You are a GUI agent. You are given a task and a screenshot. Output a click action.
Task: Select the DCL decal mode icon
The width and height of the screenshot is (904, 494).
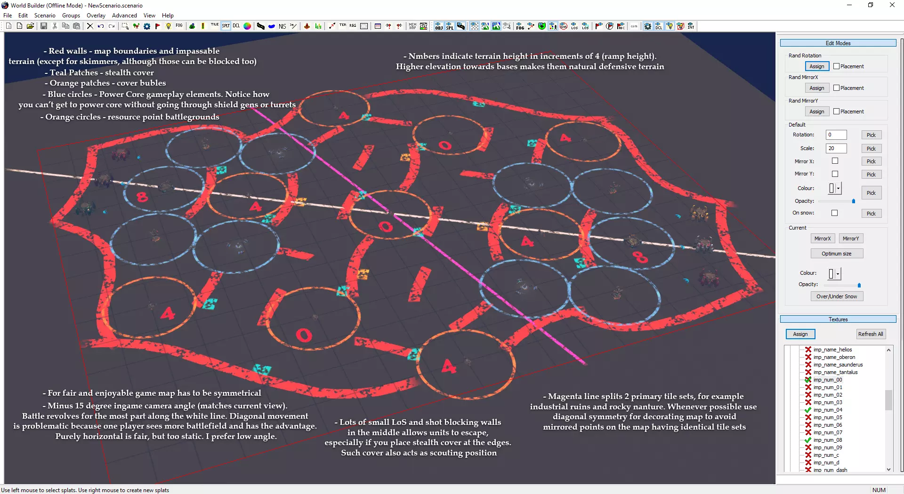(236, 26)
